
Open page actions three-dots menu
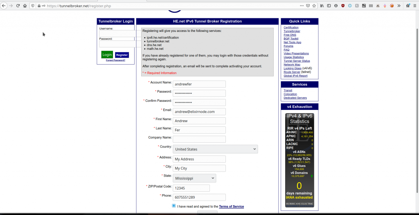[302, 6]
